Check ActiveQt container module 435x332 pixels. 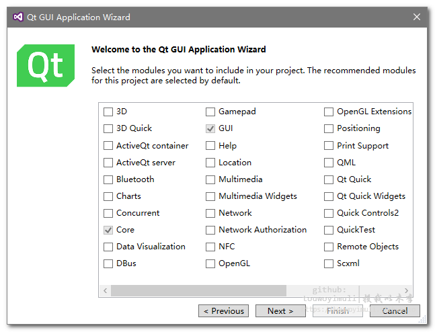tap(108, 146)
